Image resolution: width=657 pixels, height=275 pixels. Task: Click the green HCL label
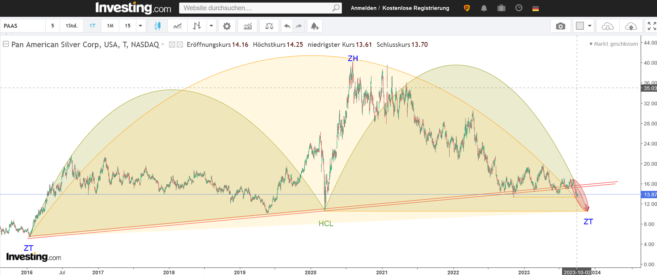tap(326, 223)
